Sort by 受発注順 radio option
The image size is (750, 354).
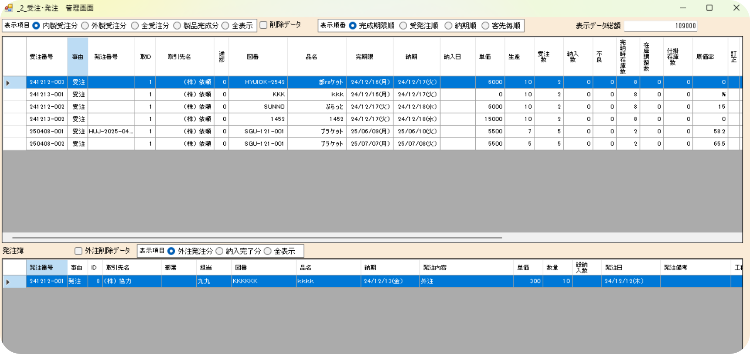tap(403, 26)
